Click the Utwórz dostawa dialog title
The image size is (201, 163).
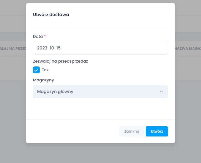tap(51, 15)
